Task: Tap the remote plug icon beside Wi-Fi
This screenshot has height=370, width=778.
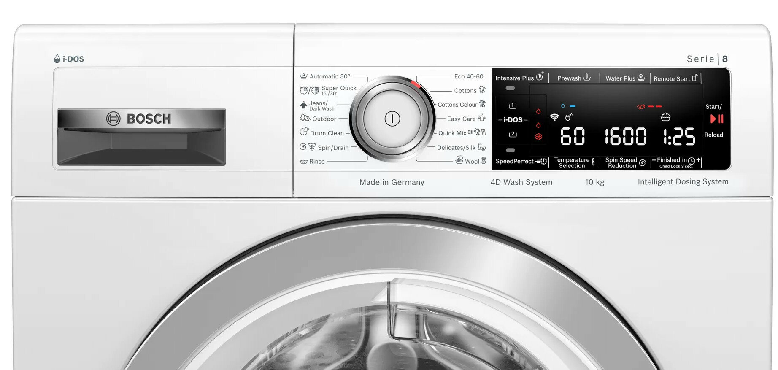Action: coord(569,116)
